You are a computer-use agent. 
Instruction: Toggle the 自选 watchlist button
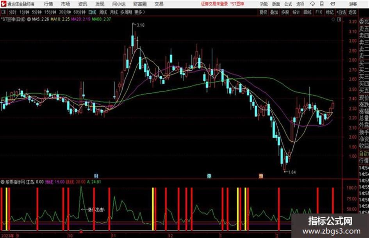pyautogui.click(x=341, y=12)
